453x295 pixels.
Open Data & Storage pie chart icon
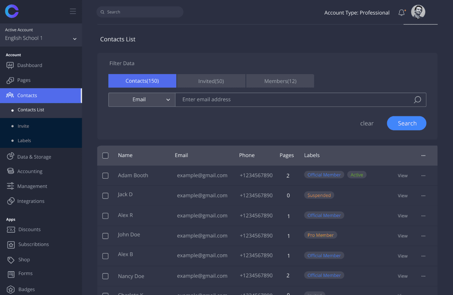point(11,157)
